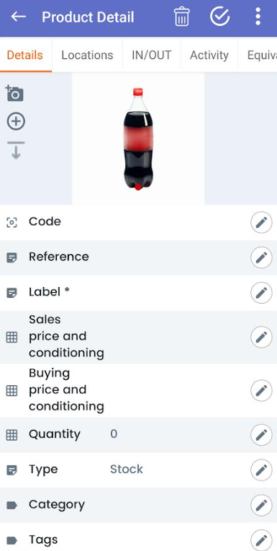Open the three-dot overflow menu
The image size is (277, 551).
[258, 17]
